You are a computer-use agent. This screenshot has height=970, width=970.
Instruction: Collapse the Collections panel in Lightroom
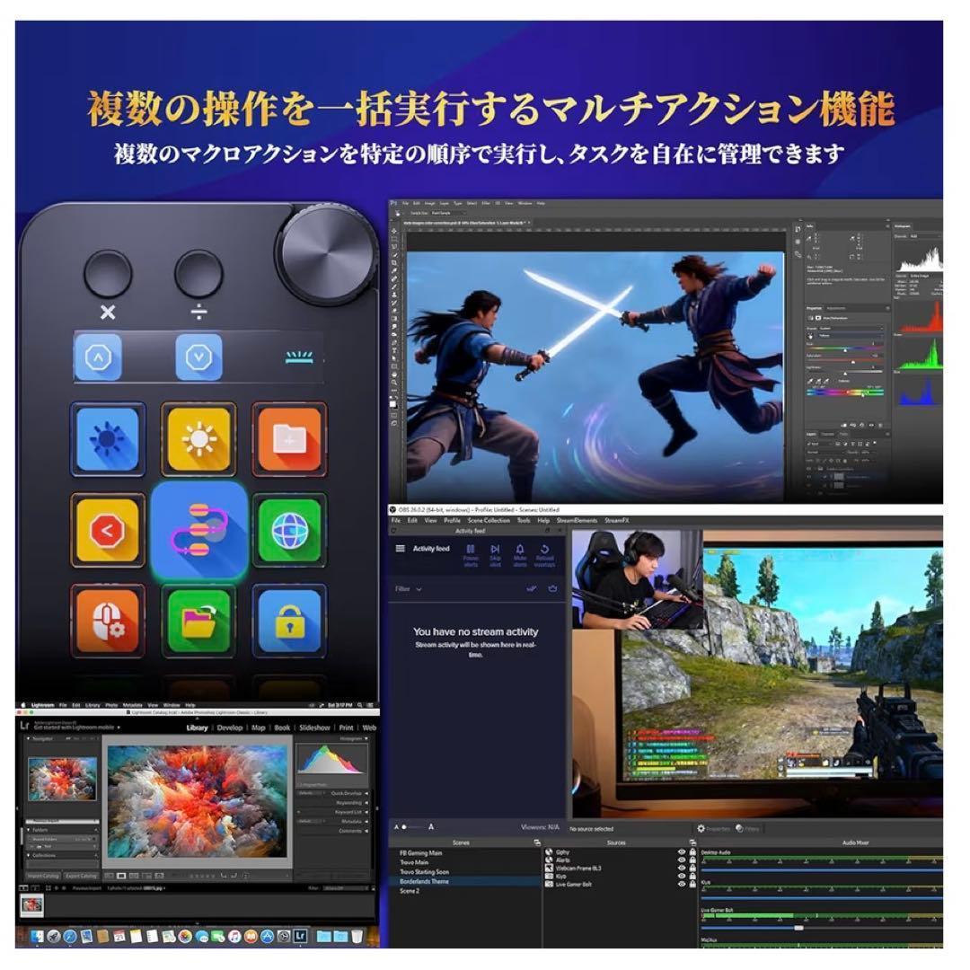click(x=29, y=856)
